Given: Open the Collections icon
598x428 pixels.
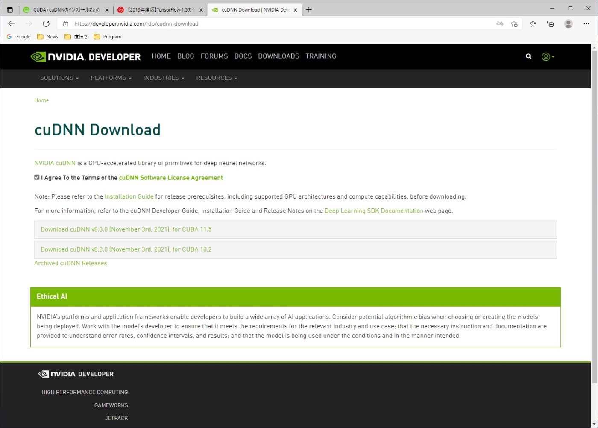Looking at the screenshot, I should 551,24.
